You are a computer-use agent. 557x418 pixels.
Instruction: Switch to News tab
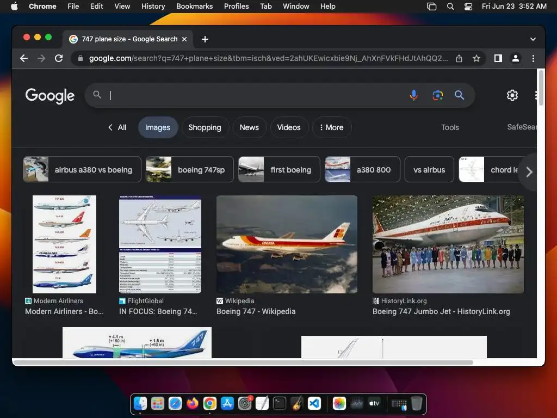(249, 127)
